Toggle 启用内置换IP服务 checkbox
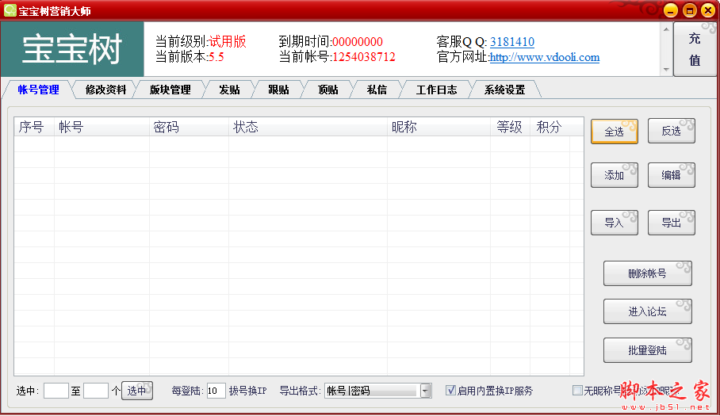Screen dimensions: 720x416 (x=451, y=391)
